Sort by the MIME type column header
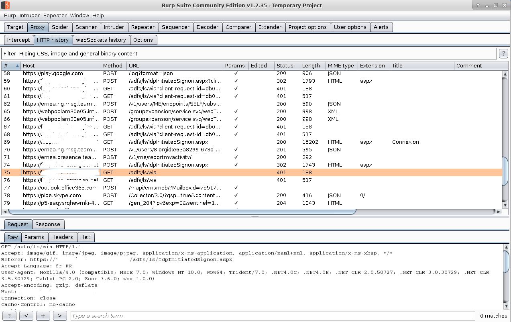The image size is (511, 322). coord(342,65)
